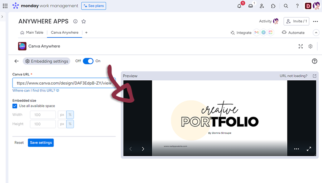Screen dimensions: 322x183
Task: Star the ANYWHERE APPS board
Action: (84, 21)
